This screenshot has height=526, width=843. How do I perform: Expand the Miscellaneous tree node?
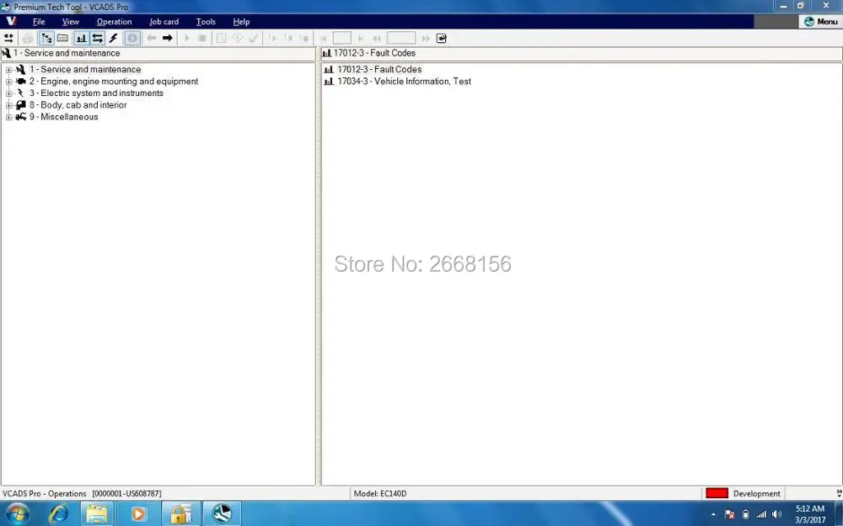(x=8, y=117)
